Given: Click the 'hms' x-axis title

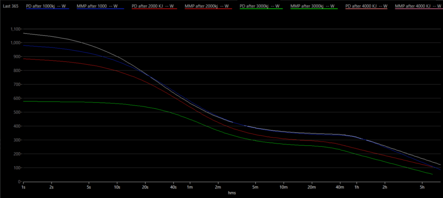Looking at the screenshot, I should [232, 193].
